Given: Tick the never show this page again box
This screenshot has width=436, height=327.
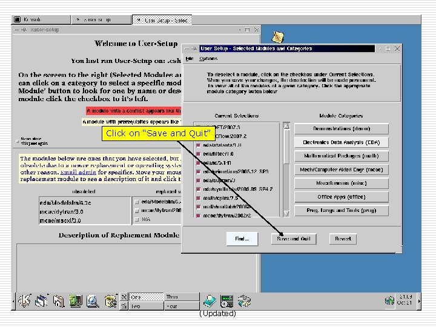Looking at the screenshot, I should (18, 141).
